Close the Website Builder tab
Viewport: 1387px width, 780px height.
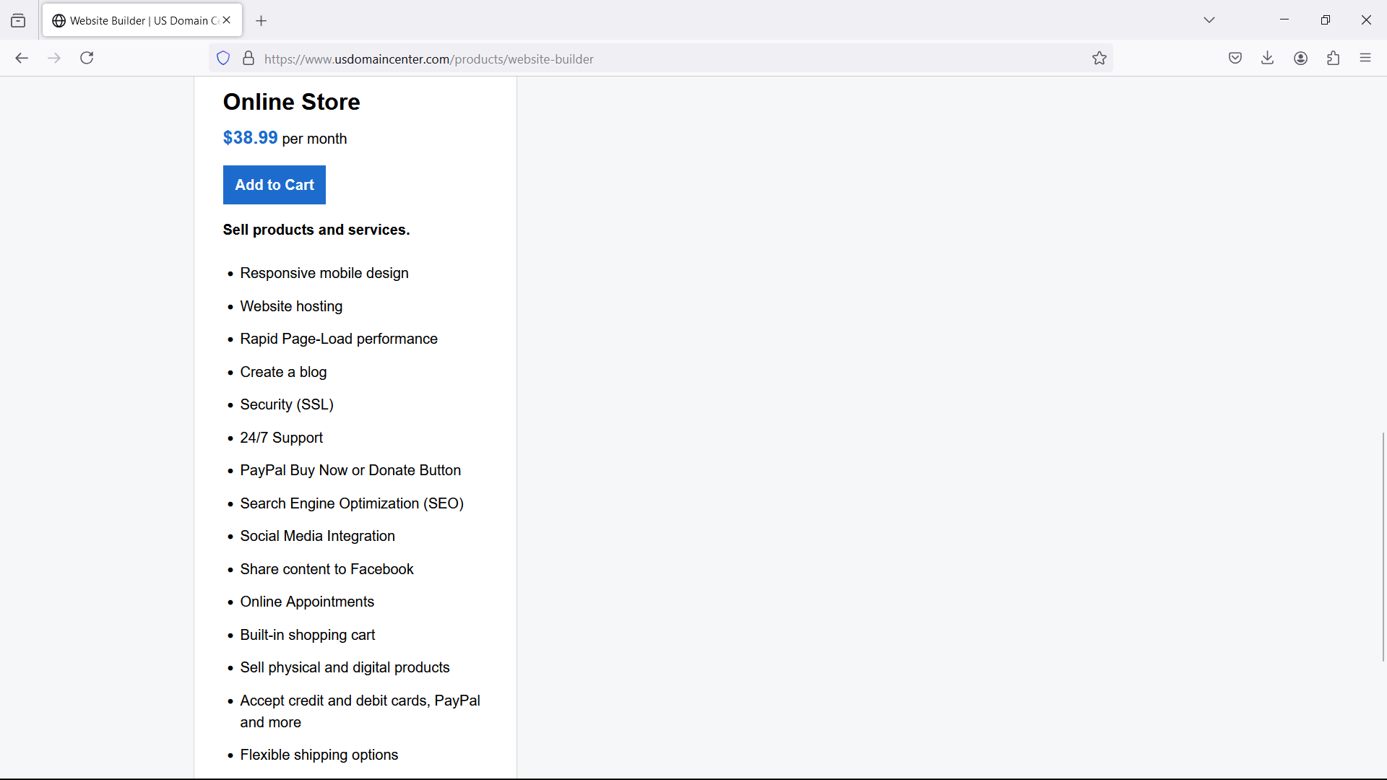click(x=227, y=20)
